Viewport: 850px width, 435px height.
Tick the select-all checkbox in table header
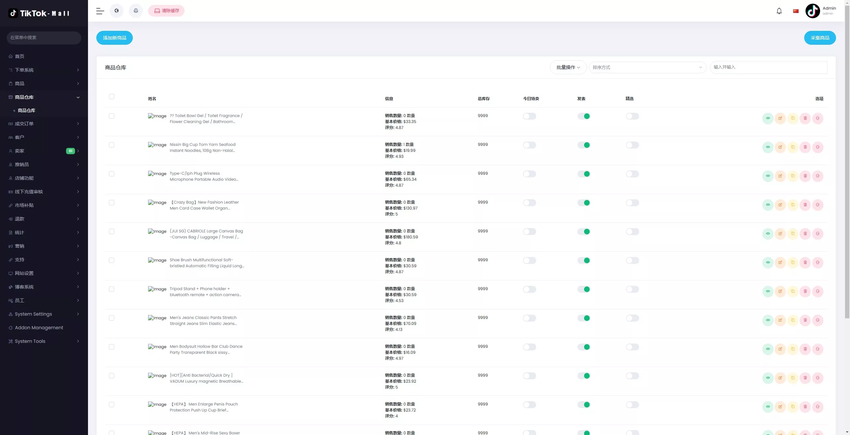[112, 96]
